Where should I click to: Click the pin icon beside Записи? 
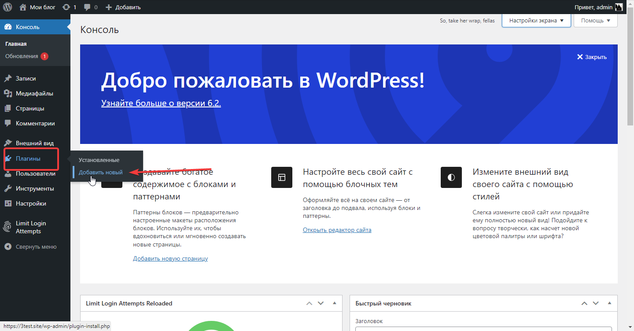[x=8, y=78]
